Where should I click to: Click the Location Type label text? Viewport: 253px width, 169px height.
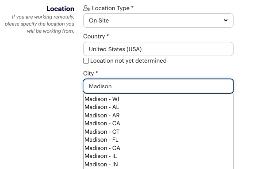coord(113,8)
